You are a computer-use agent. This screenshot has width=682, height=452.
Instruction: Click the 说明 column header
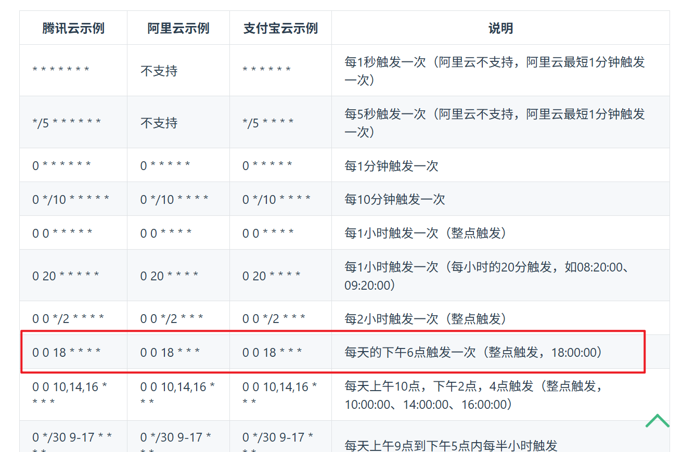[500, 28]
